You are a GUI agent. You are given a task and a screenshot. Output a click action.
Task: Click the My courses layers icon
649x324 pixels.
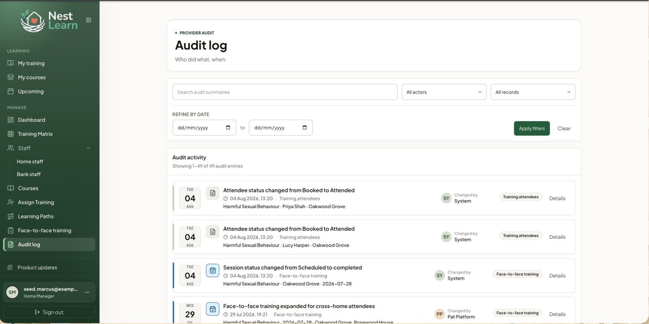[11, 77]
